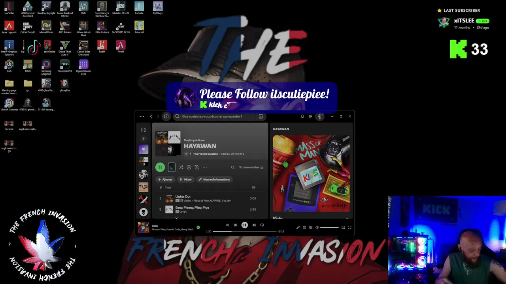Viewport: 506px width, 284px height.
Task: Invite collaborators to the playlist
Action: pyautogui.click(x=197, y=167)
